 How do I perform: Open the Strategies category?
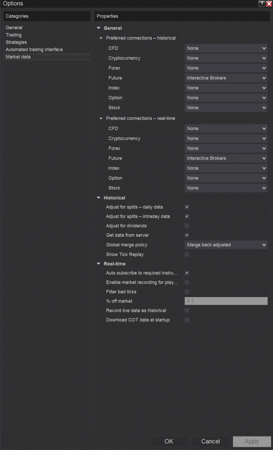click(16, 42)
